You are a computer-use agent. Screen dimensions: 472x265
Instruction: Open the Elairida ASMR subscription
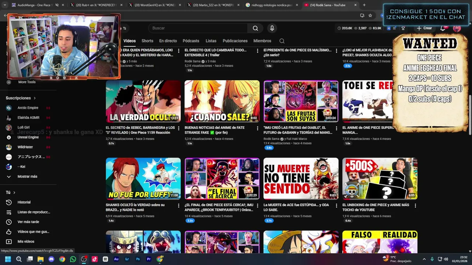point(28,118)
